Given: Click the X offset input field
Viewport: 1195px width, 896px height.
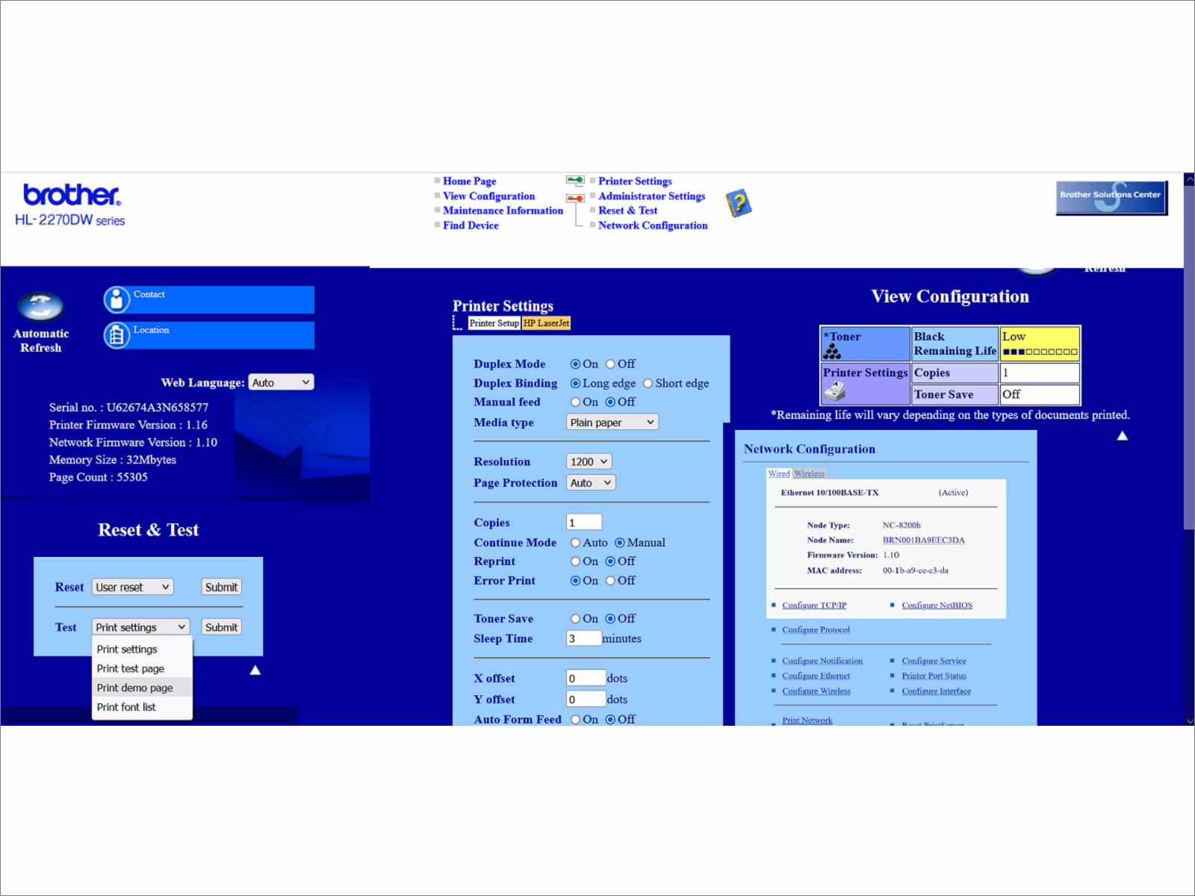Looking at the screenshot, I should click(586, 678).
